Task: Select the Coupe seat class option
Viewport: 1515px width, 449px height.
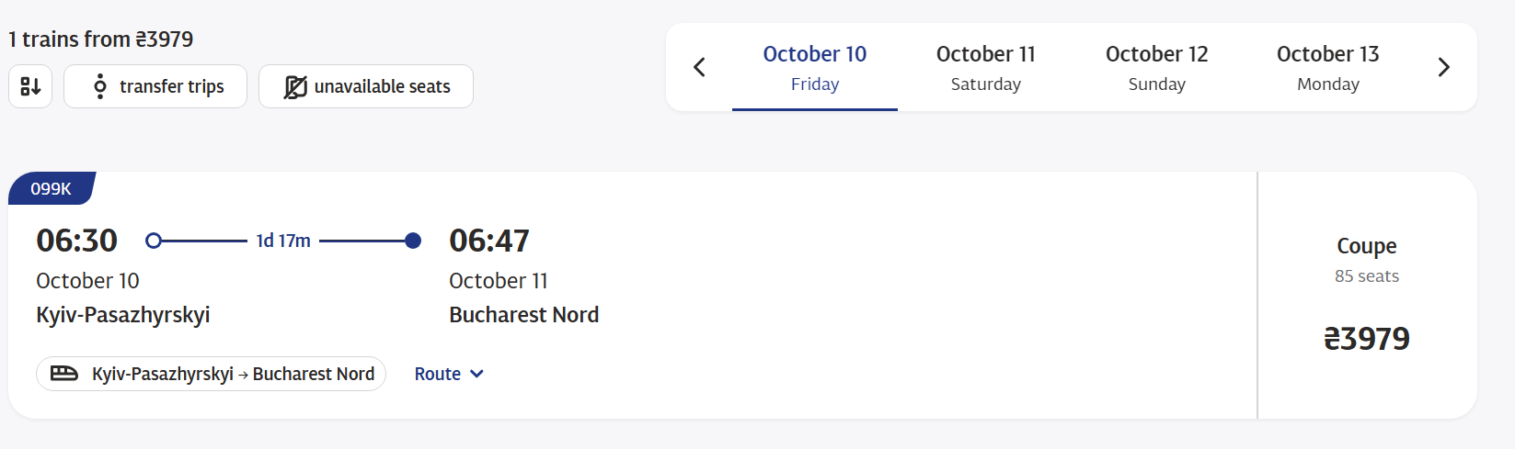Action: [x=1366, y=259]
